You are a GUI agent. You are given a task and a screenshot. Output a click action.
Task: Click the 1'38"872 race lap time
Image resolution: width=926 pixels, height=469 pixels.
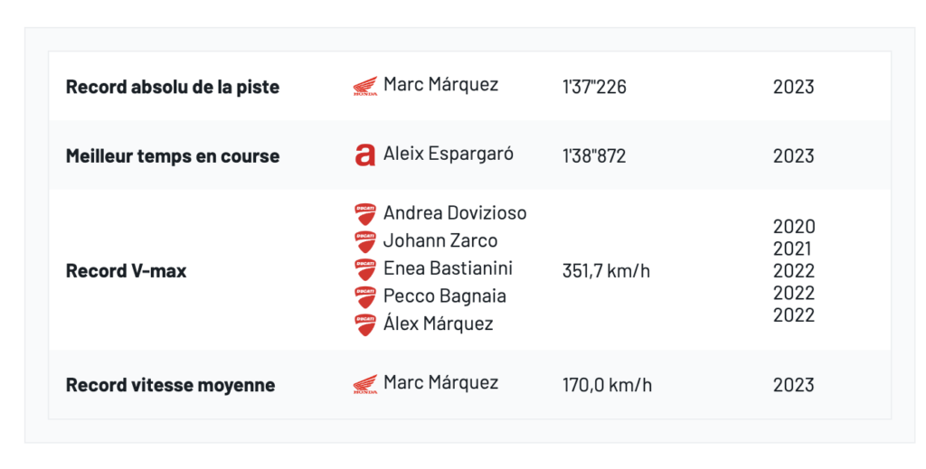594,156
